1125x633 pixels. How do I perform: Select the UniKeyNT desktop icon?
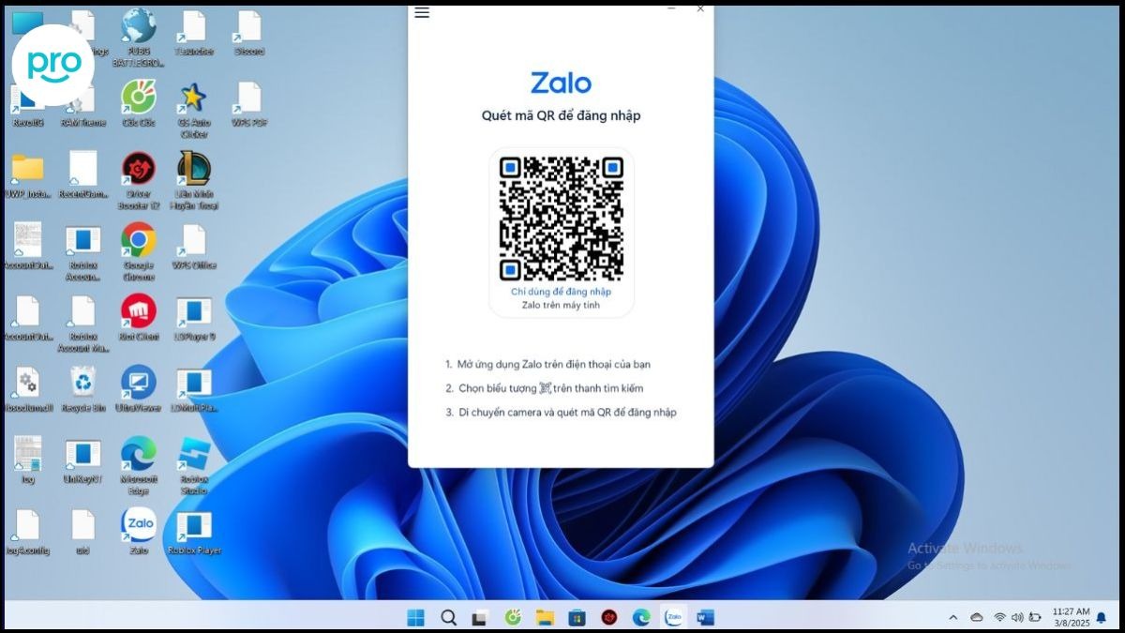coord(83,461)
